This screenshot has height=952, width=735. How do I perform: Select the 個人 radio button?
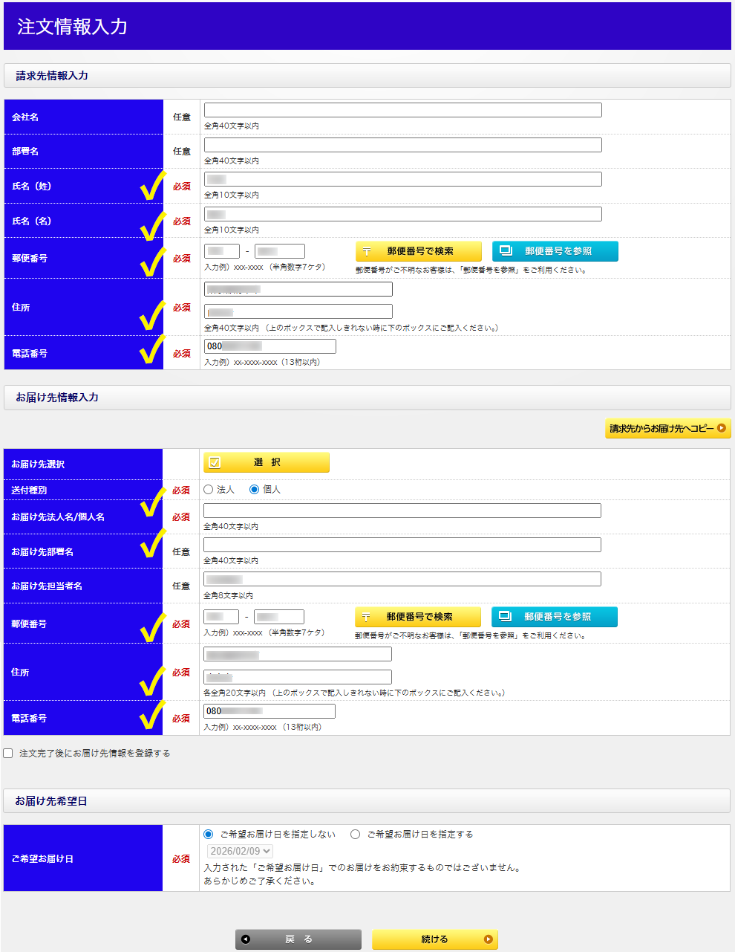coord(255,490)
